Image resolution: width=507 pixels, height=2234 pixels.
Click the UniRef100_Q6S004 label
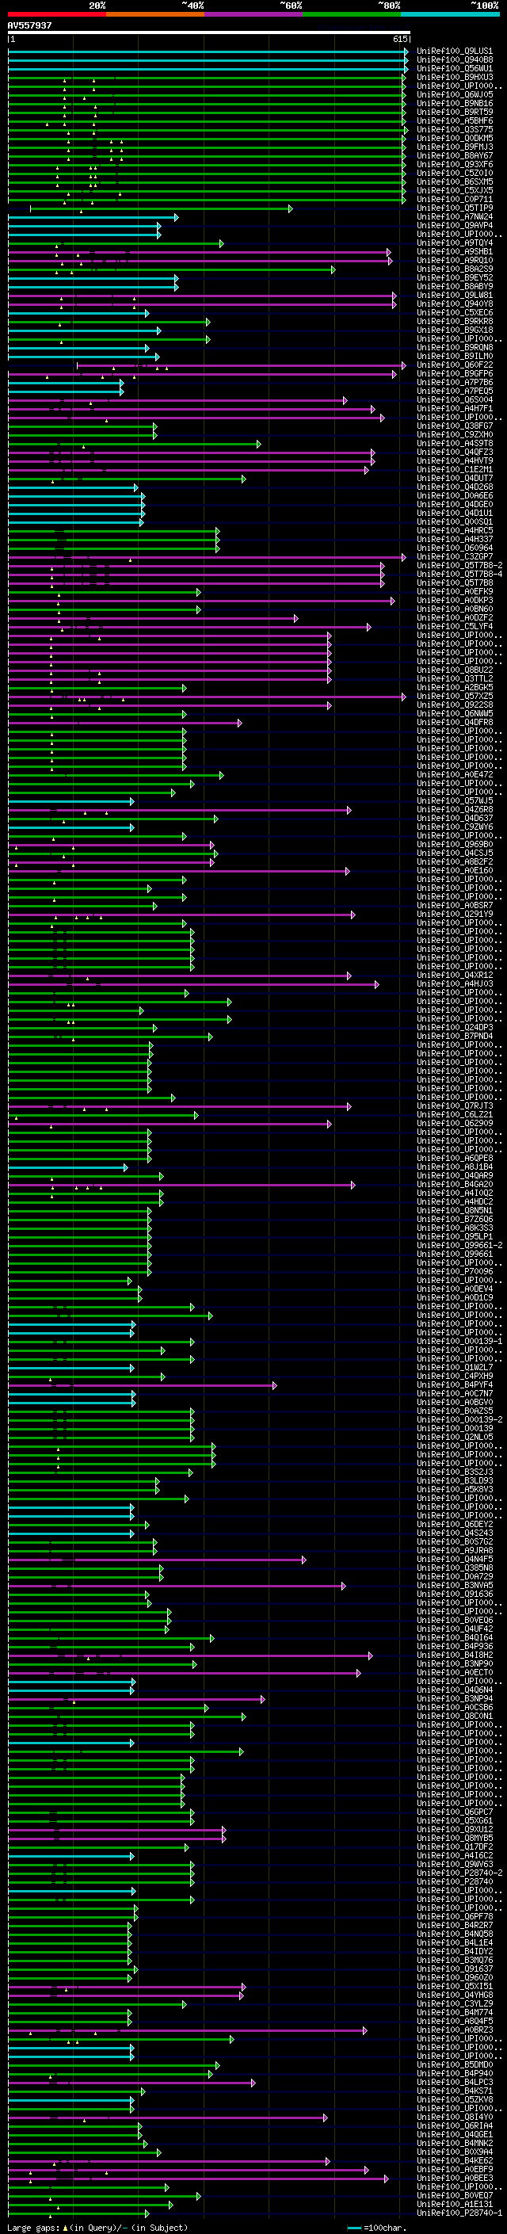coord(455,399)
